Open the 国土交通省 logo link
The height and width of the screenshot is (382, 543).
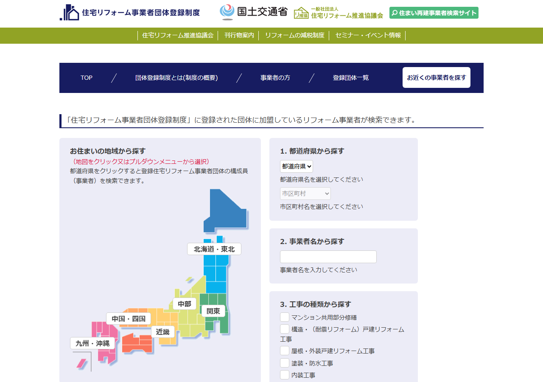tap(254, 12)
